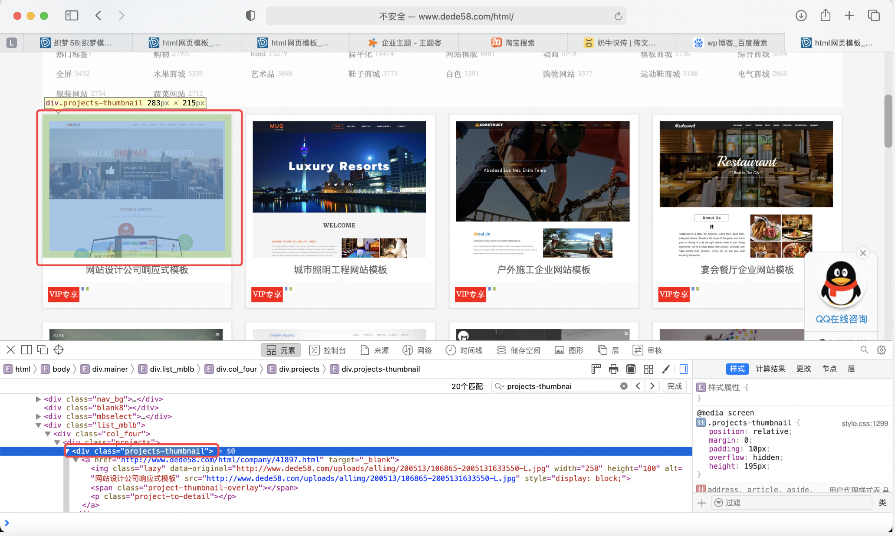
Task: Switch to the Timelines tab
Action: 464,350
